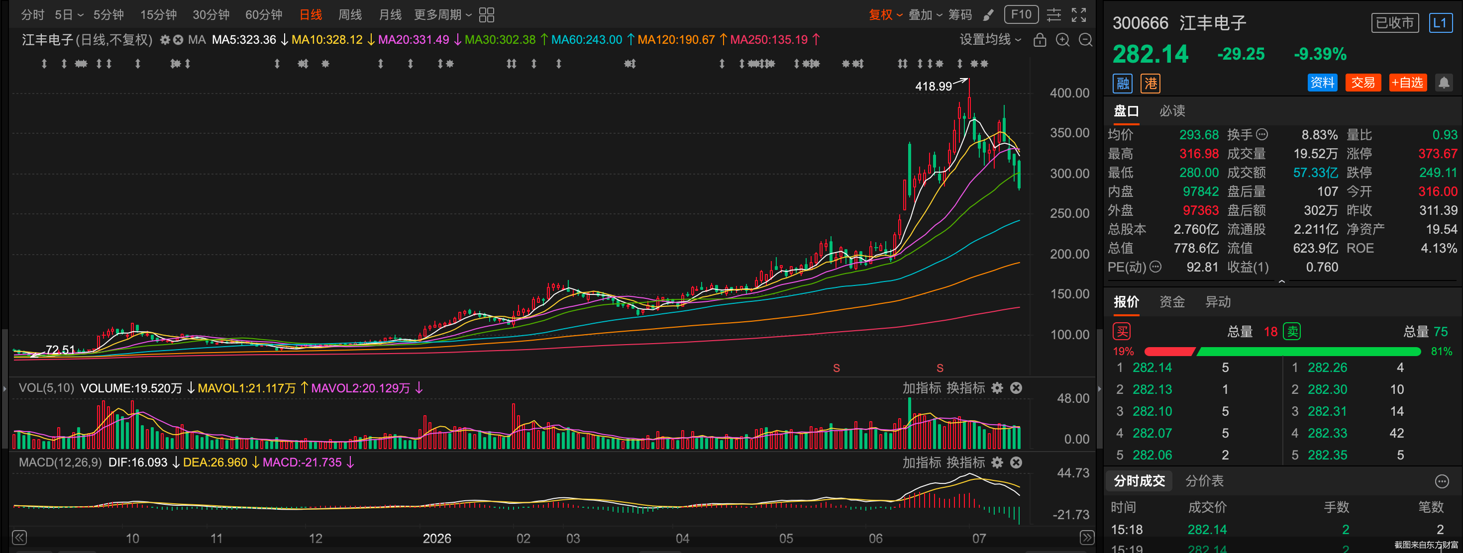Click the 已收市 market status badge
The width and height of the screenshot is (1463, 553).
[1394, 23]
